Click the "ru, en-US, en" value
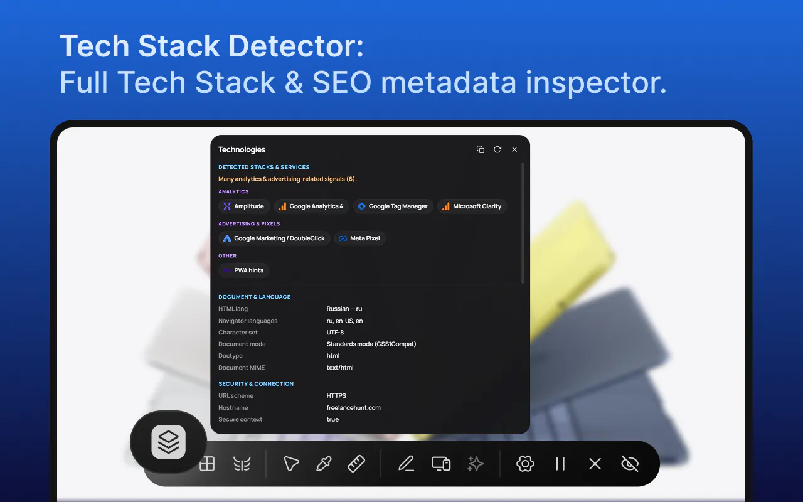Screen dimensions: 803x502 pos(345,321)
